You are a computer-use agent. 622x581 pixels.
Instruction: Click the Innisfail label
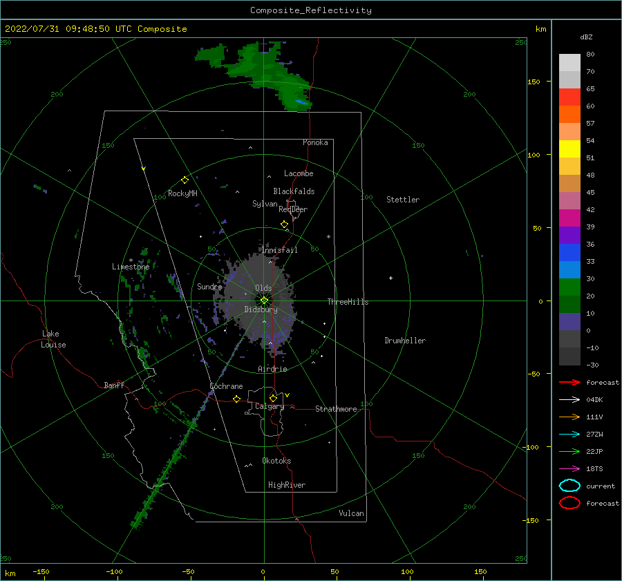point(279,250)
